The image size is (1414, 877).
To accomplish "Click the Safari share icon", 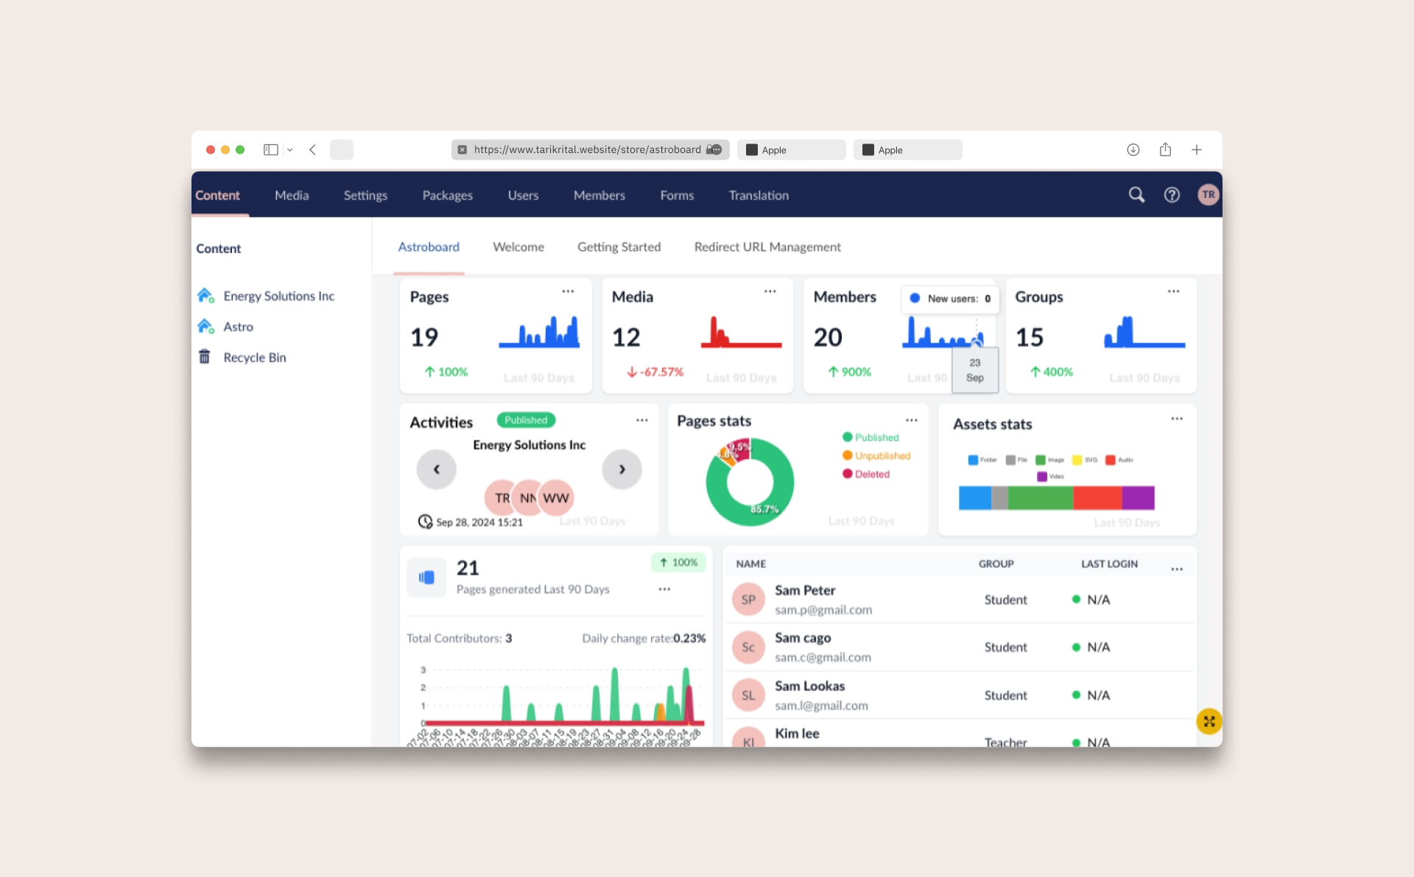I will tap(1165, 150).
